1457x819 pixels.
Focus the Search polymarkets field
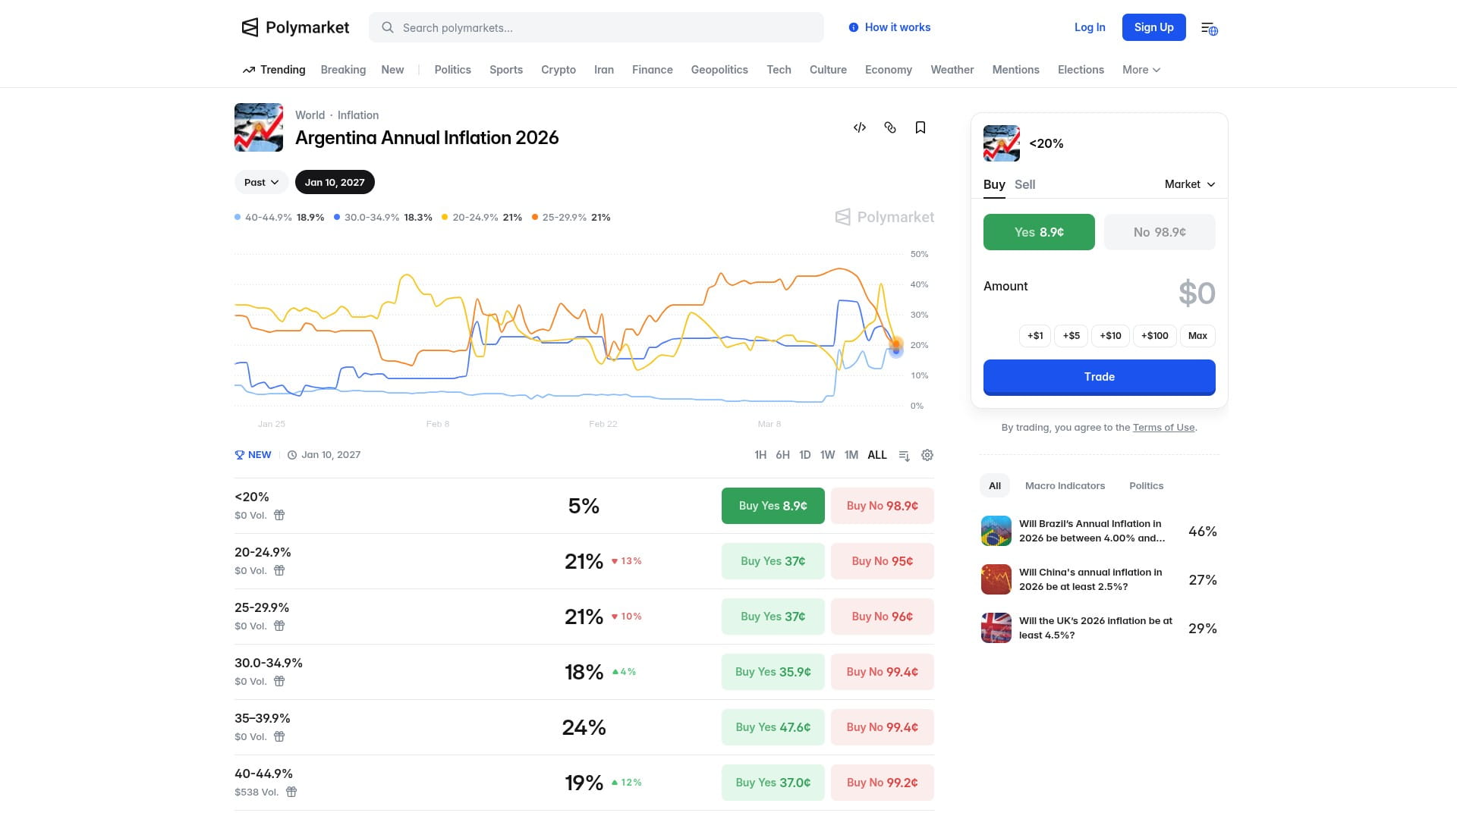click(596, 28)
